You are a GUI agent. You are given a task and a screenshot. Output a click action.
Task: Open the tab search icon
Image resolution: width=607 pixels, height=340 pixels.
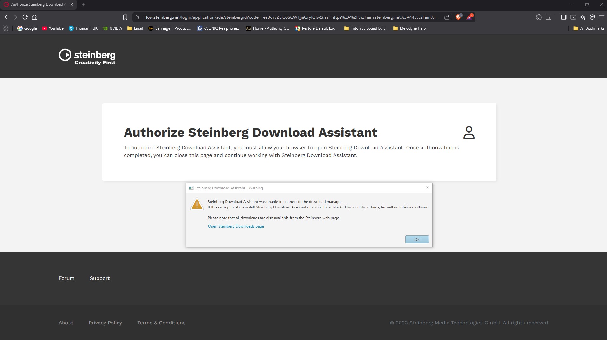pos(549,17)
